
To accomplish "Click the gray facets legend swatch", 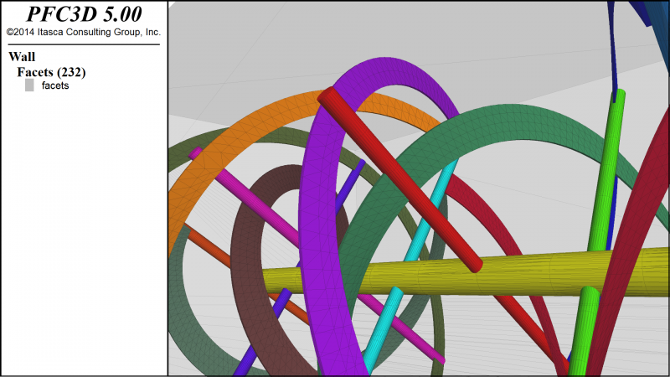I will tap(29, 85).
